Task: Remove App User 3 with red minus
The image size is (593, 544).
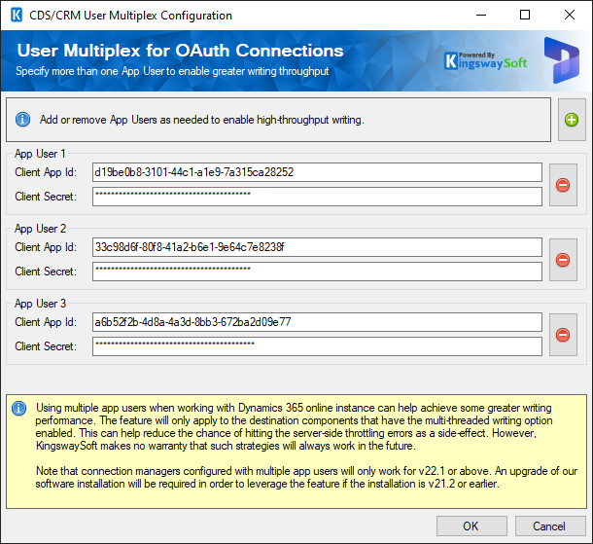Action: click(x=563, y=335)
